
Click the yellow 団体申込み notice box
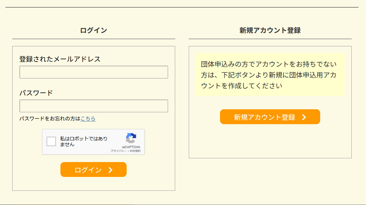click(x=270, y=74)
